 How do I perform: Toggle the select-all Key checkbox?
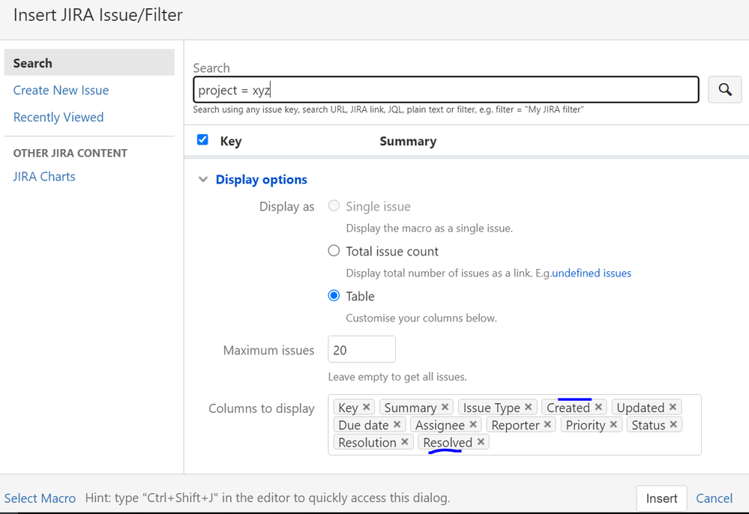coord(202,140)
